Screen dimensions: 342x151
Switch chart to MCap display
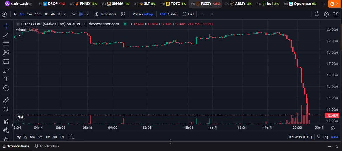(x=148, y=14)
